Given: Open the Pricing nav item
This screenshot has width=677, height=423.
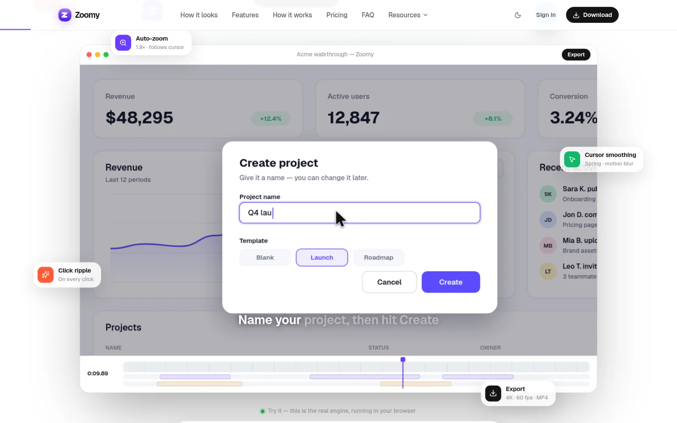Looking at the screenshot, I should coord(337,15).
